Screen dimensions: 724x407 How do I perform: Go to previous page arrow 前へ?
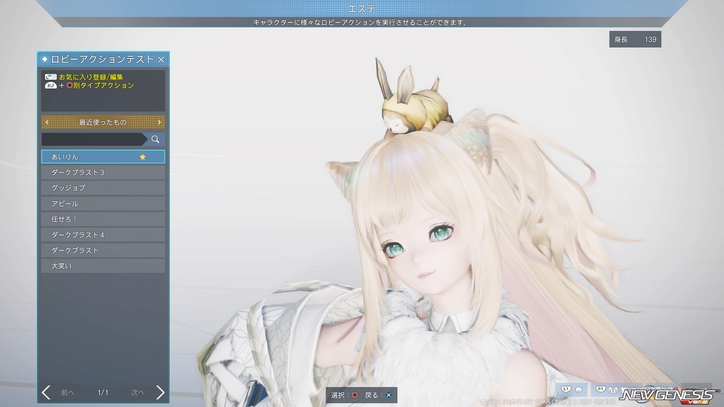point(46,393)
